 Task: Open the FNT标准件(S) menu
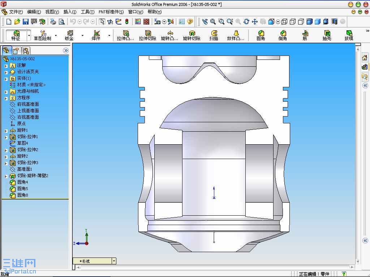click(x=111, y=12)
